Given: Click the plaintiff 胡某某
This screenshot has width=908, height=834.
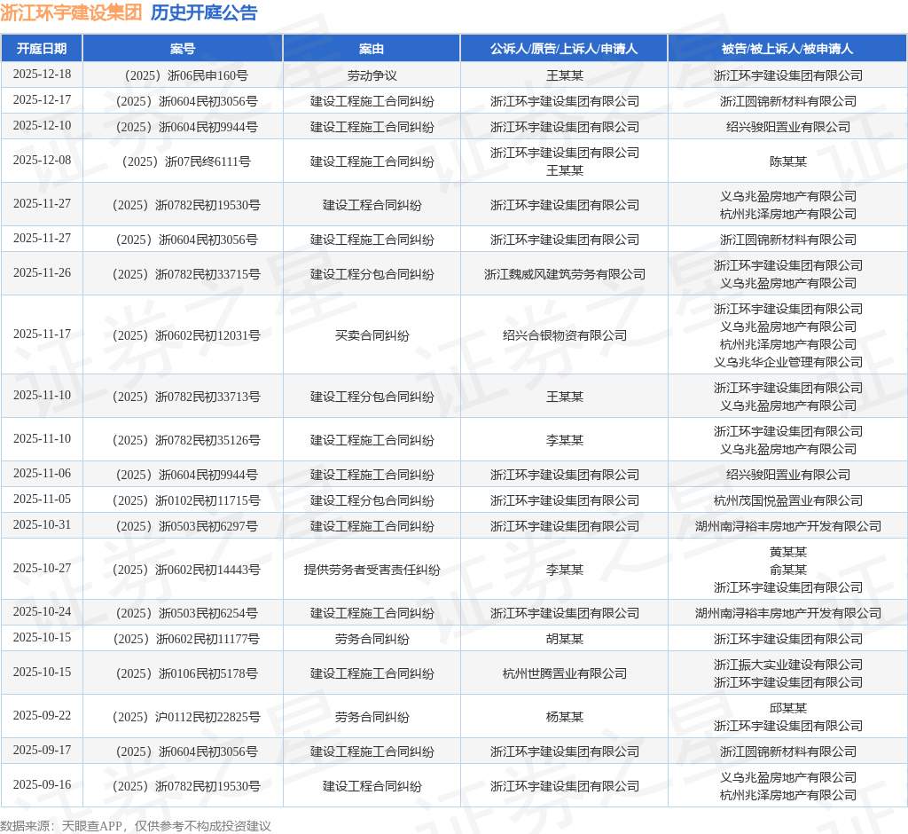Looking at the screenshot, I should click(x=565, y=640).
